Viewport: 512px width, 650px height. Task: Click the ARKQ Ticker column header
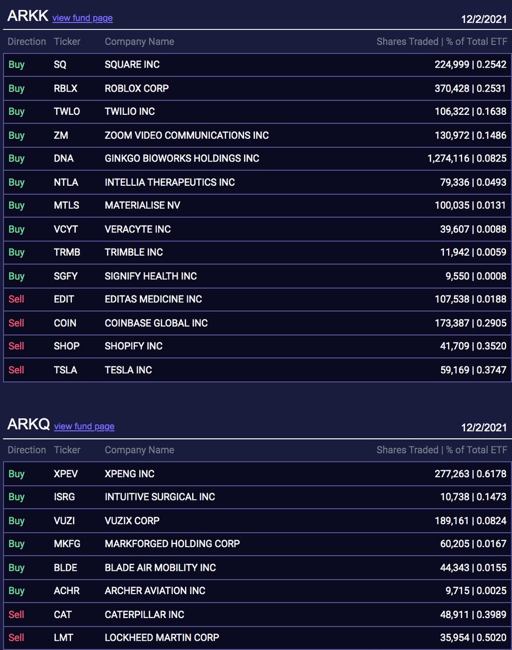pos(67,450)
